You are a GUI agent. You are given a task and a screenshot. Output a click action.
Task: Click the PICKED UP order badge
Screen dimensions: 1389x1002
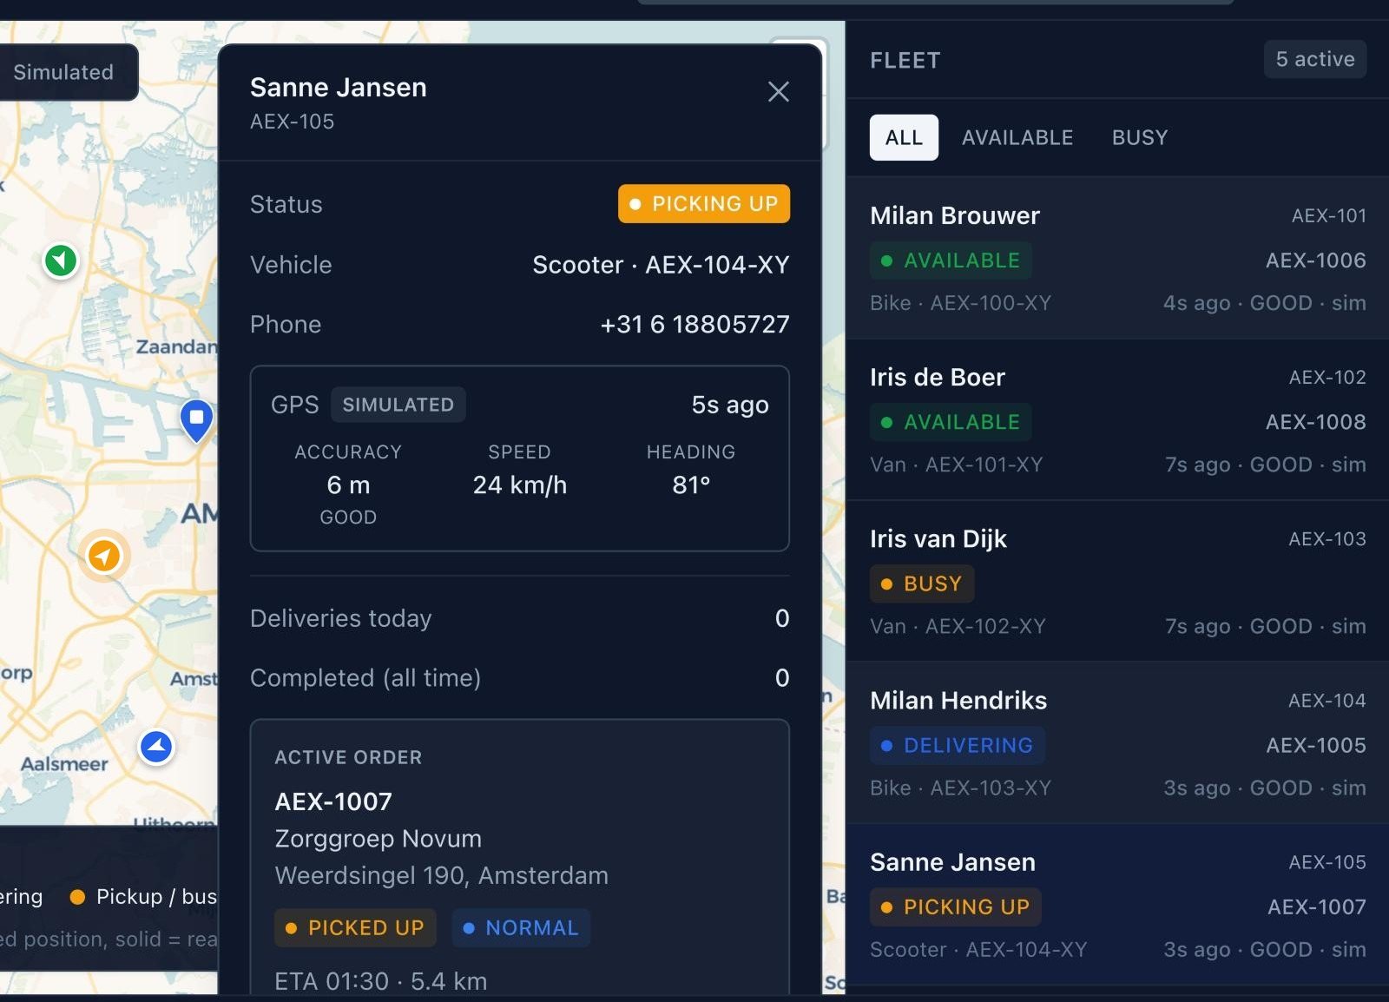click(355, 927)
